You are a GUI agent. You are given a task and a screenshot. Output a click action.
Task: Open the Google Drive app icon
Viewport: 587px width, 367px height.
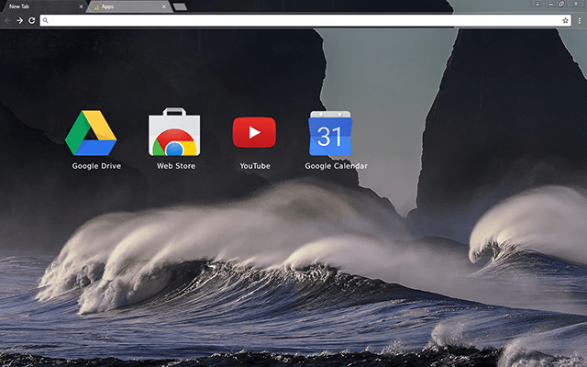91,132
